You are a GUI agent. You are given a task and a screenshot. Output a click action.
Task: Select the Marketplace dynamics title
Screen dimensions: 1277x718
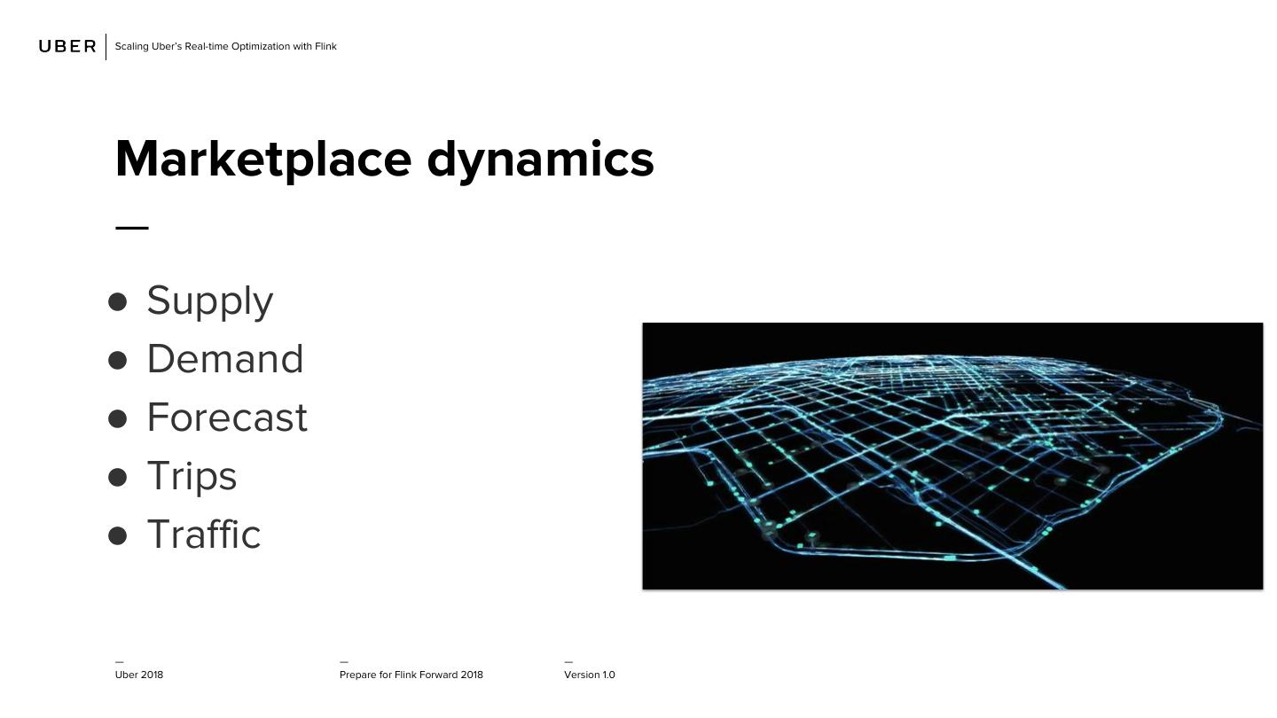point(384,160)
